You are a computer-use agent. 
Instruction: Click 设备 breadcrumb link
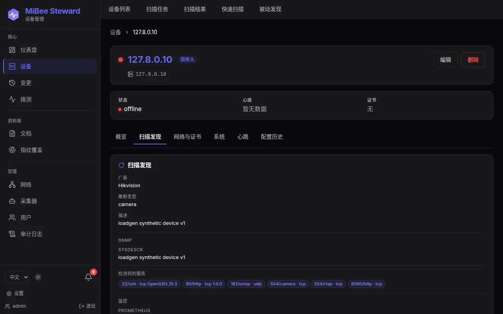tap(116, 32)
